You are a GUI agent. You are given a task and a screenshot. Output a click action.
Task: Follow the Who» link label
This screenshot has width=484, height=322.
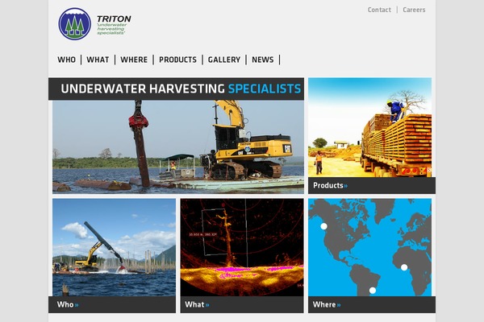coord(68,305)
